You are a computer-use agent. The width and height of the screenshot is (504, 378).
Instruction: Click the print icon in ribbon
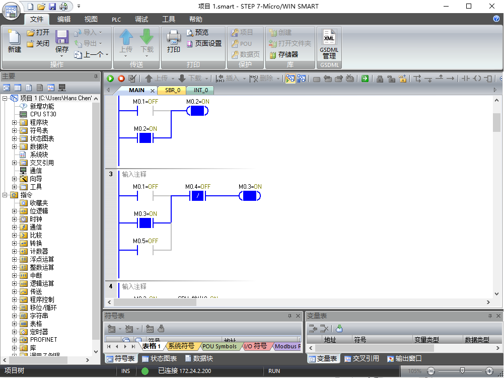coord(174,41)
